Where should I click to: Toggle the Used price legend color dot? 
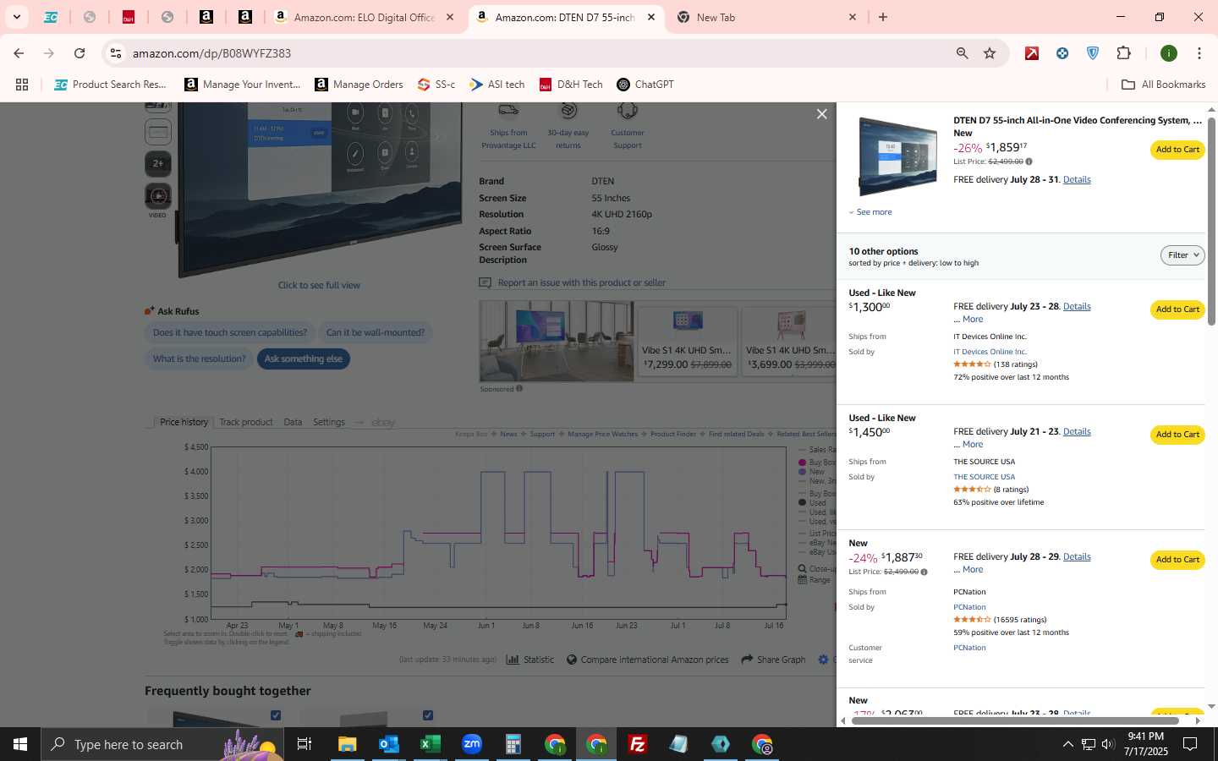[802, 502]
